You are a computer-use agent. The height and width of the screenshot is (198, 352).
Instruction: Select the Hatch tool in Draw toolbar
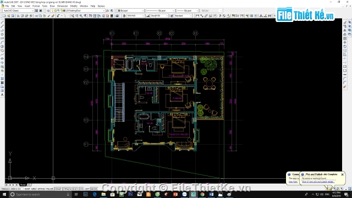point(2,79)
